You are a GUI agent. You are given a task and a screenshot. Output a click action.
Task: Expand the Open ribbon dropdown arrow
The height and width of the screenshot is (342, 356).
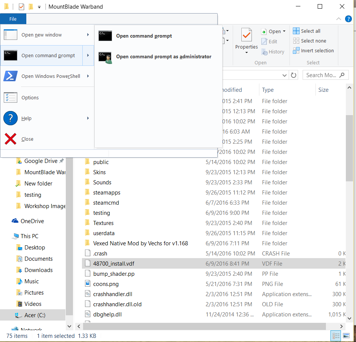click(x=284, y=31)
